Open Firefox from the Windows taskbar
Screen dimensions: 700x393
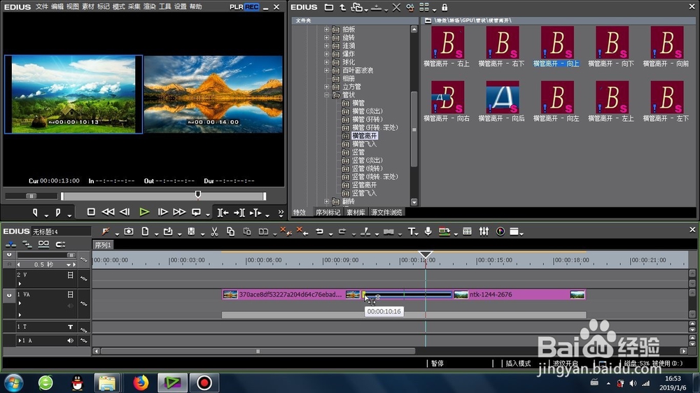[x=141, y=383]
